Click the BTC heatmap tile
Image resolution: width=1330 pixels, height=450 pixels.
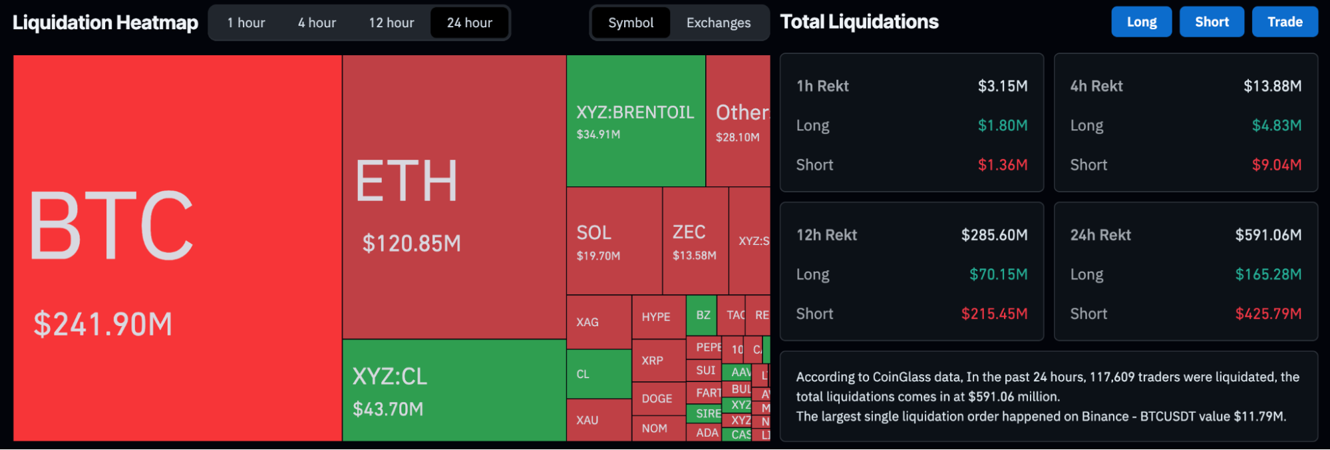[x=178, y=248]
